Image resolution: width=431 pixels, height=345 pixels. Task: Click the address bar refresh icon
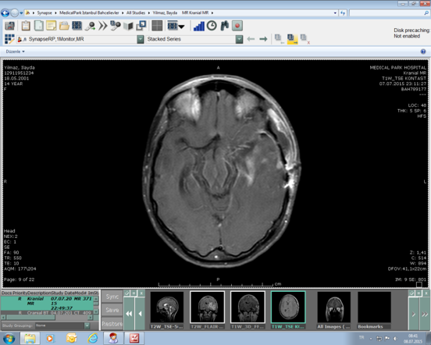(x=343, y=13)
